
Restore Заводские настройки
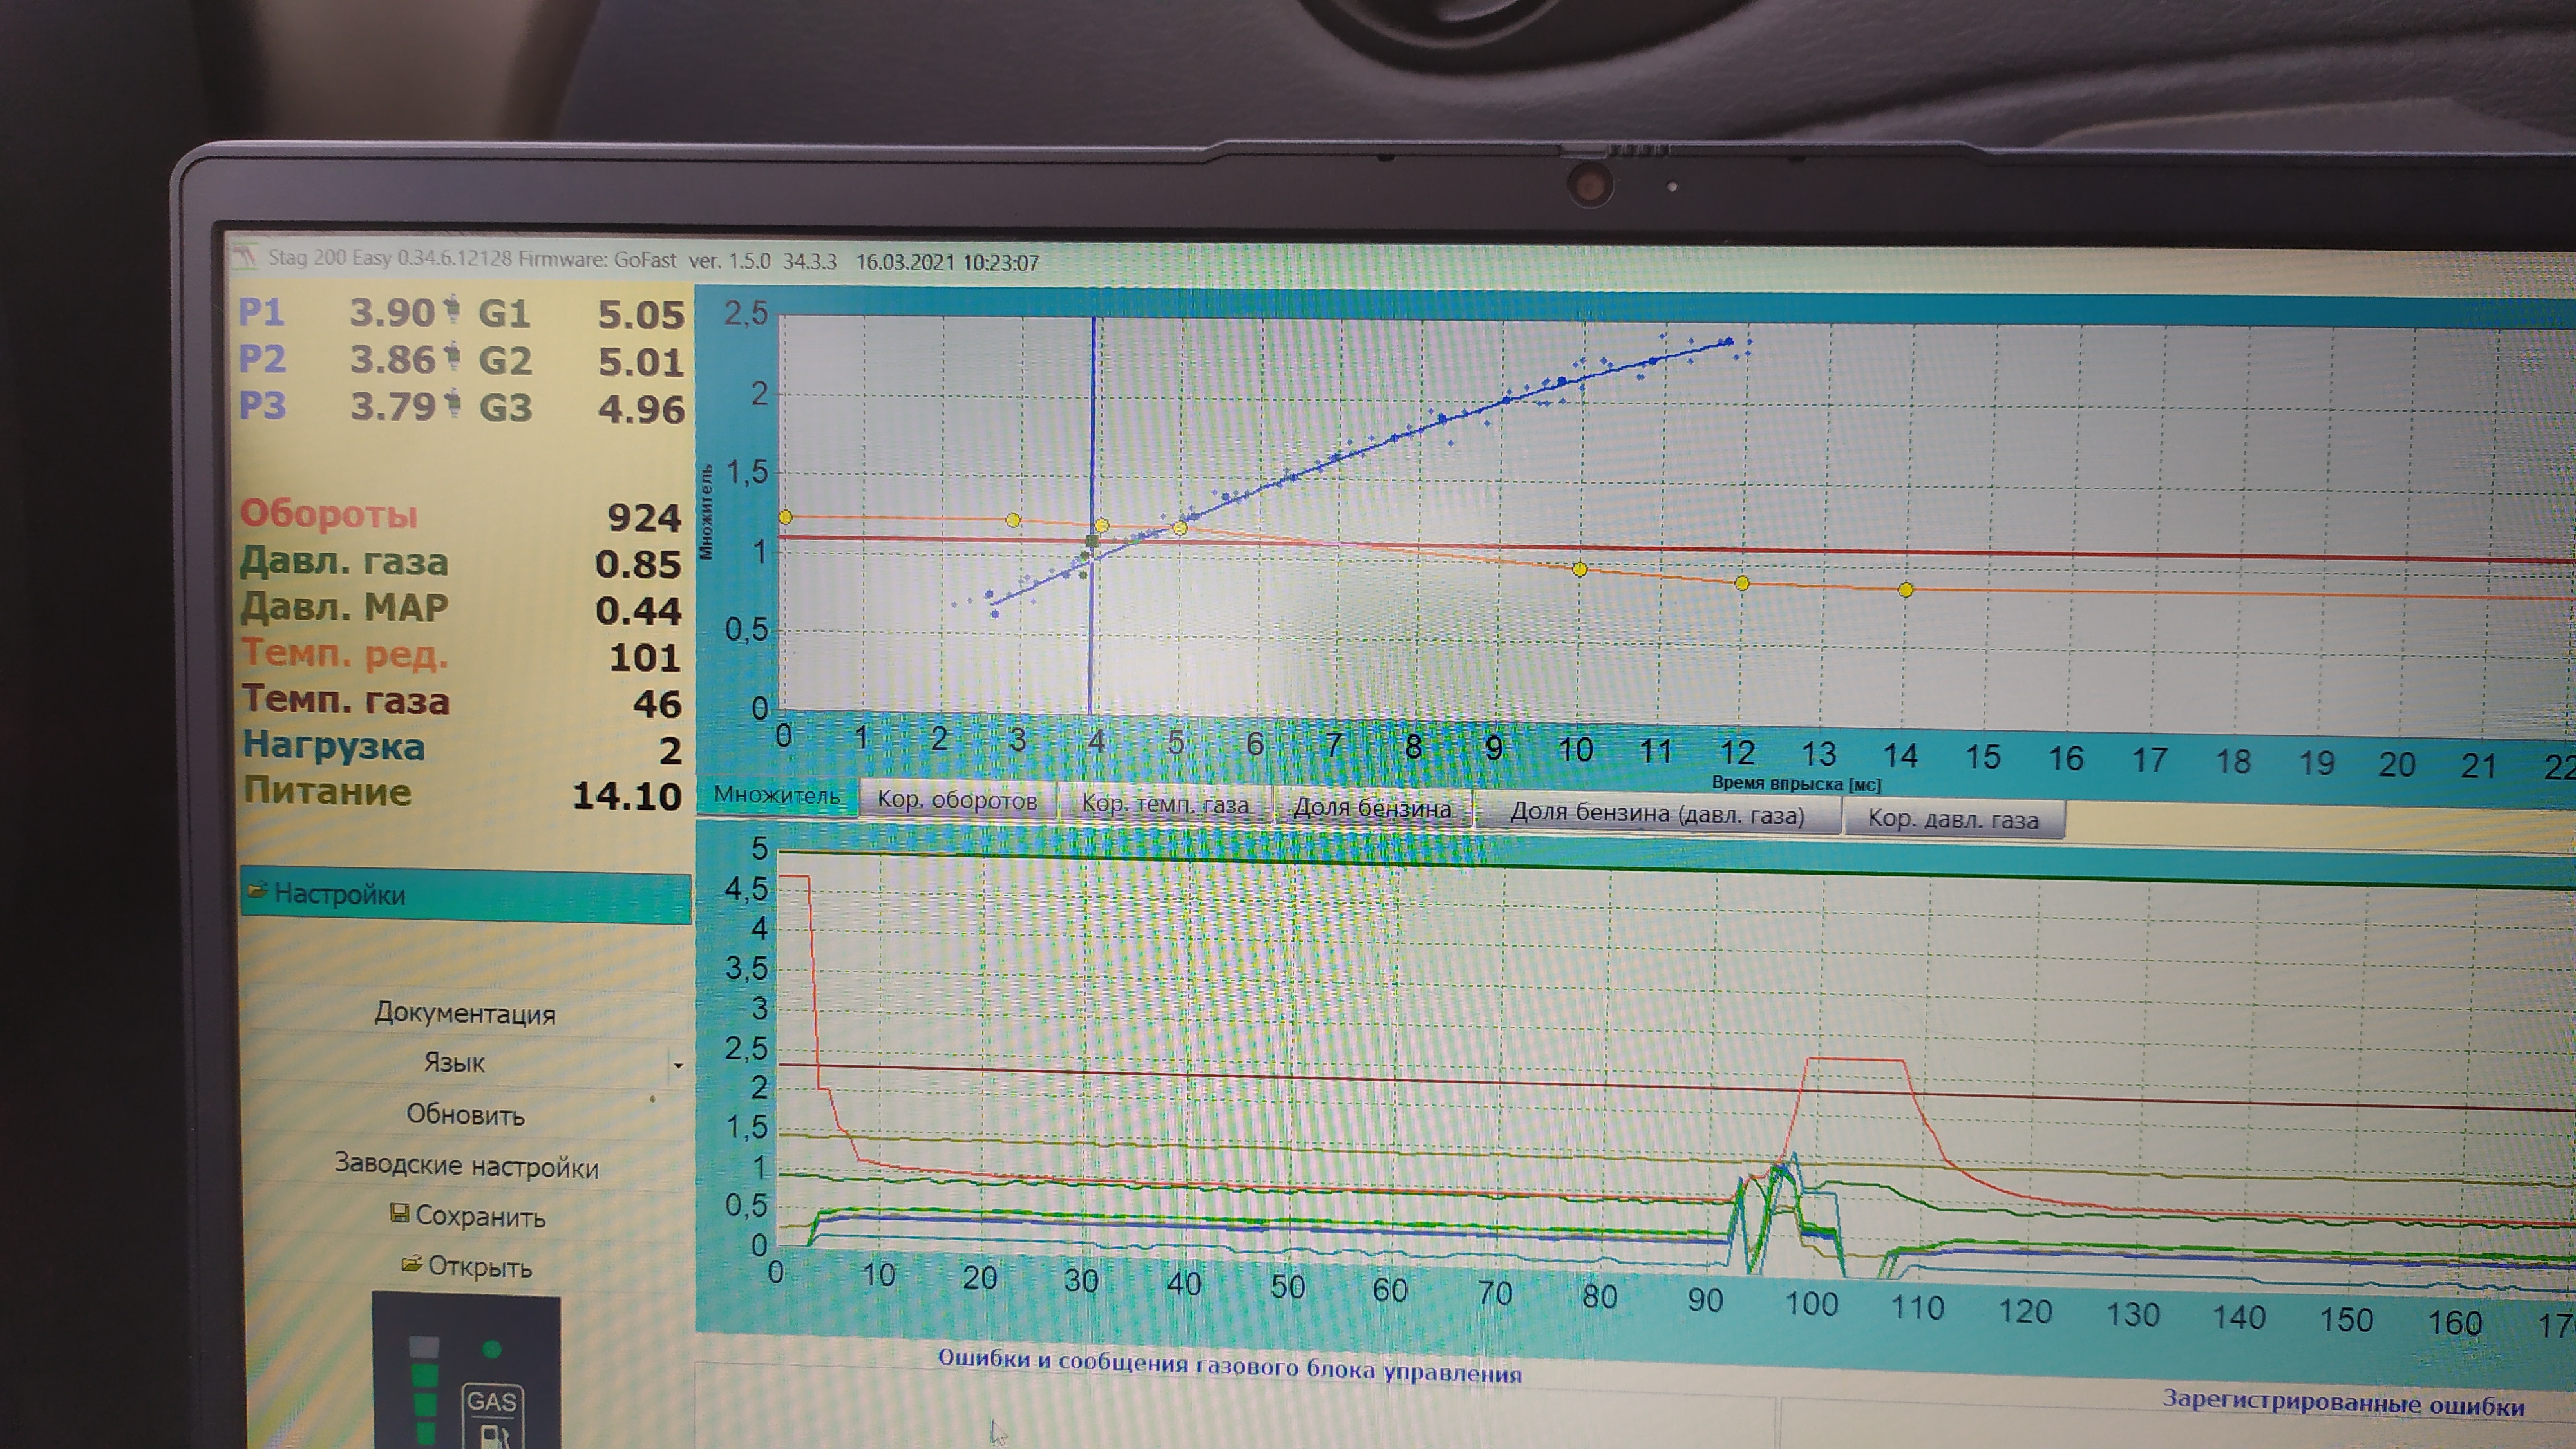[x=466, y=1165]
